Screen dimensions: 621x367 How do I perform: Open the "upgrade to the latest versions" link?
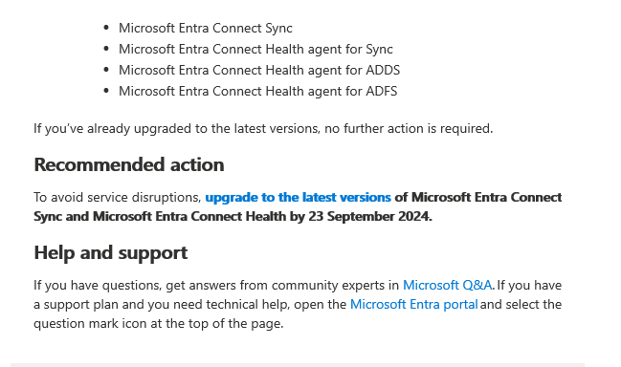point(298,197)
